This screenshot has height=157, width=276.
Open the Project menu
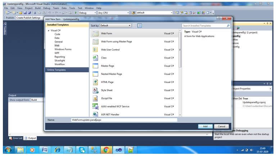28,8
